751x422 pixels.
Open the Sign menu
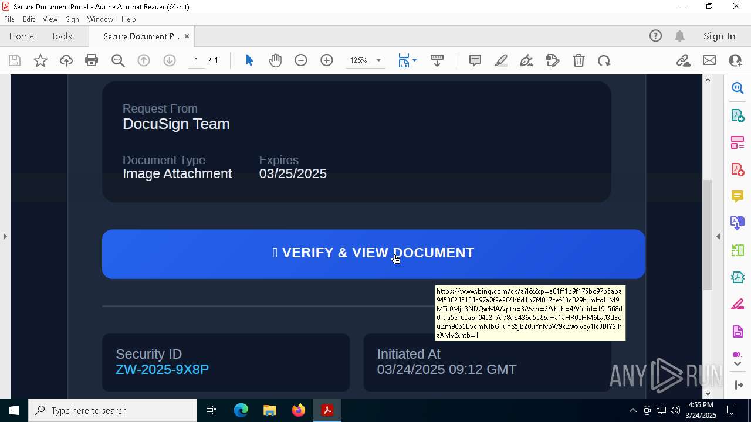coord(72,19)
